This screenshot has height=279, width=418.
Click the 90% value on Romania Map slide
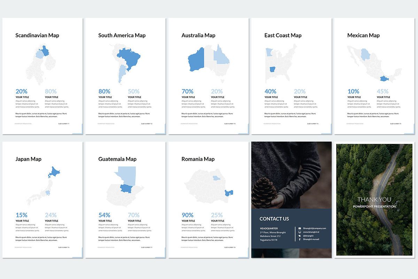(x=187, y=215)
